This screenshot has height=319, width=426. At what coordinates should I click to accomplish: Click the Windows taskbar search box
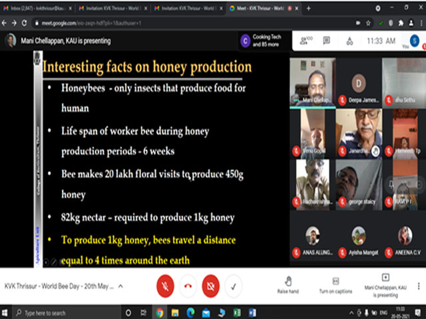point(50,313)
